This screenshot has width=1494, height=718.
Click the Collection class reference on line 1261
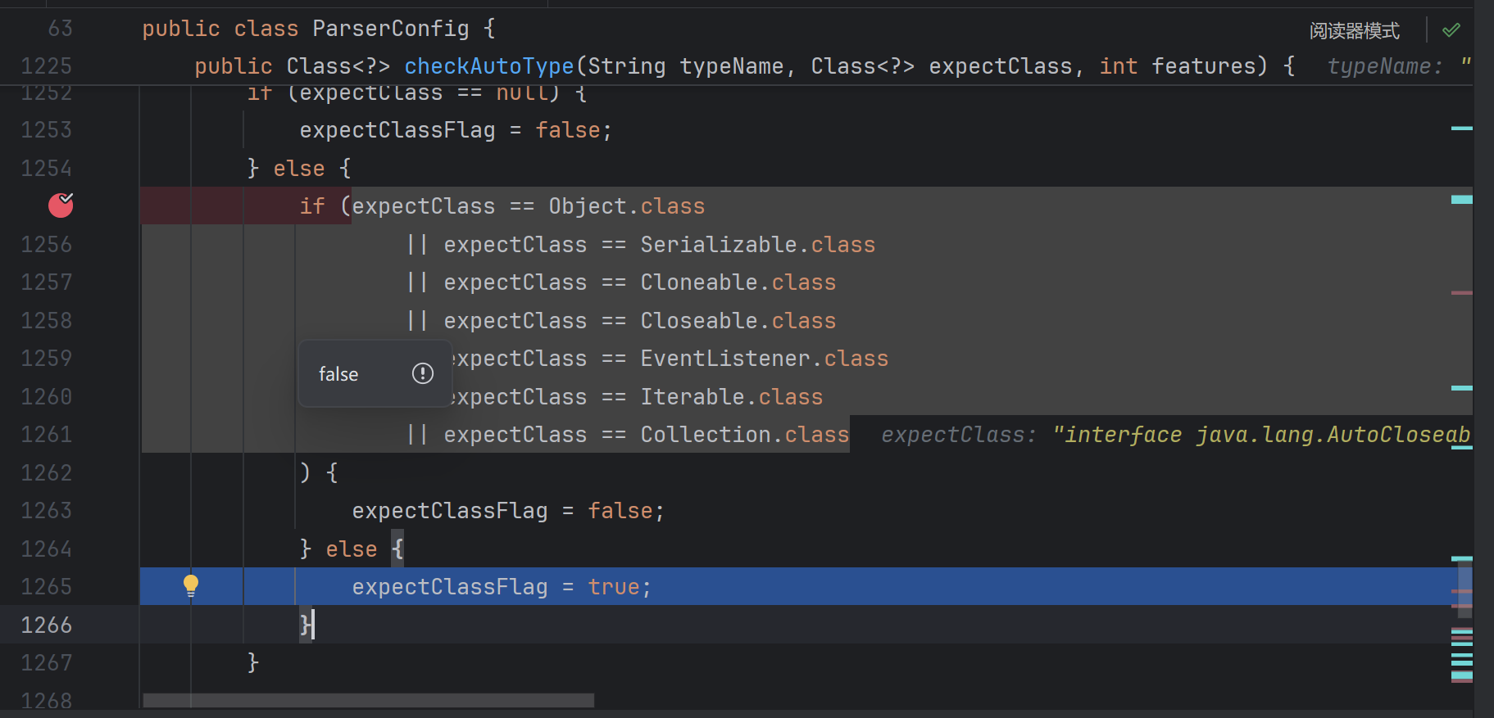point(706,435)
